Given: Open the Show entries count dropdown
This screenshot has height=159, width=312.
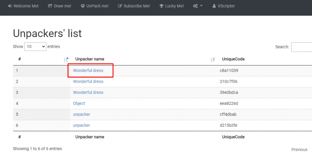Looking at the screenshot, I should [35, 46].
